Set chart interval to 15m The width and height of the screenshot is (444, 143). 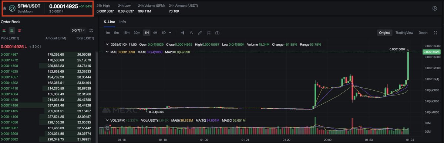tap(126, 33)
